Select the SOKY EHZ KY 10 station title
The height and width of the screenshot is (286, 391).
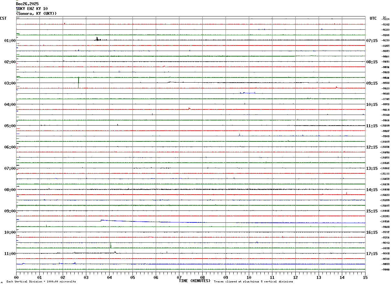[32, 9]
